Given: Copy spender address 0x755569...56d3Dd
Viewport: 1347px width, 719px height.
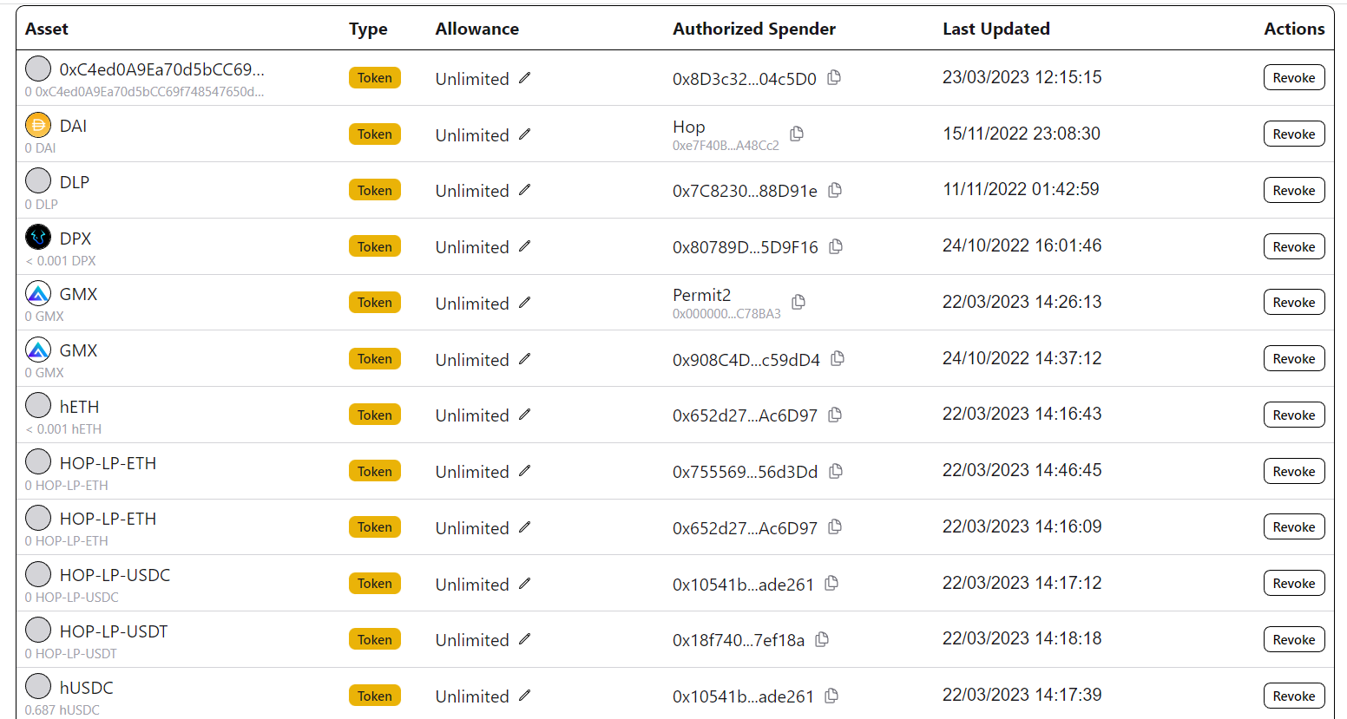Looking at the screenshot, I should (836, 471).
